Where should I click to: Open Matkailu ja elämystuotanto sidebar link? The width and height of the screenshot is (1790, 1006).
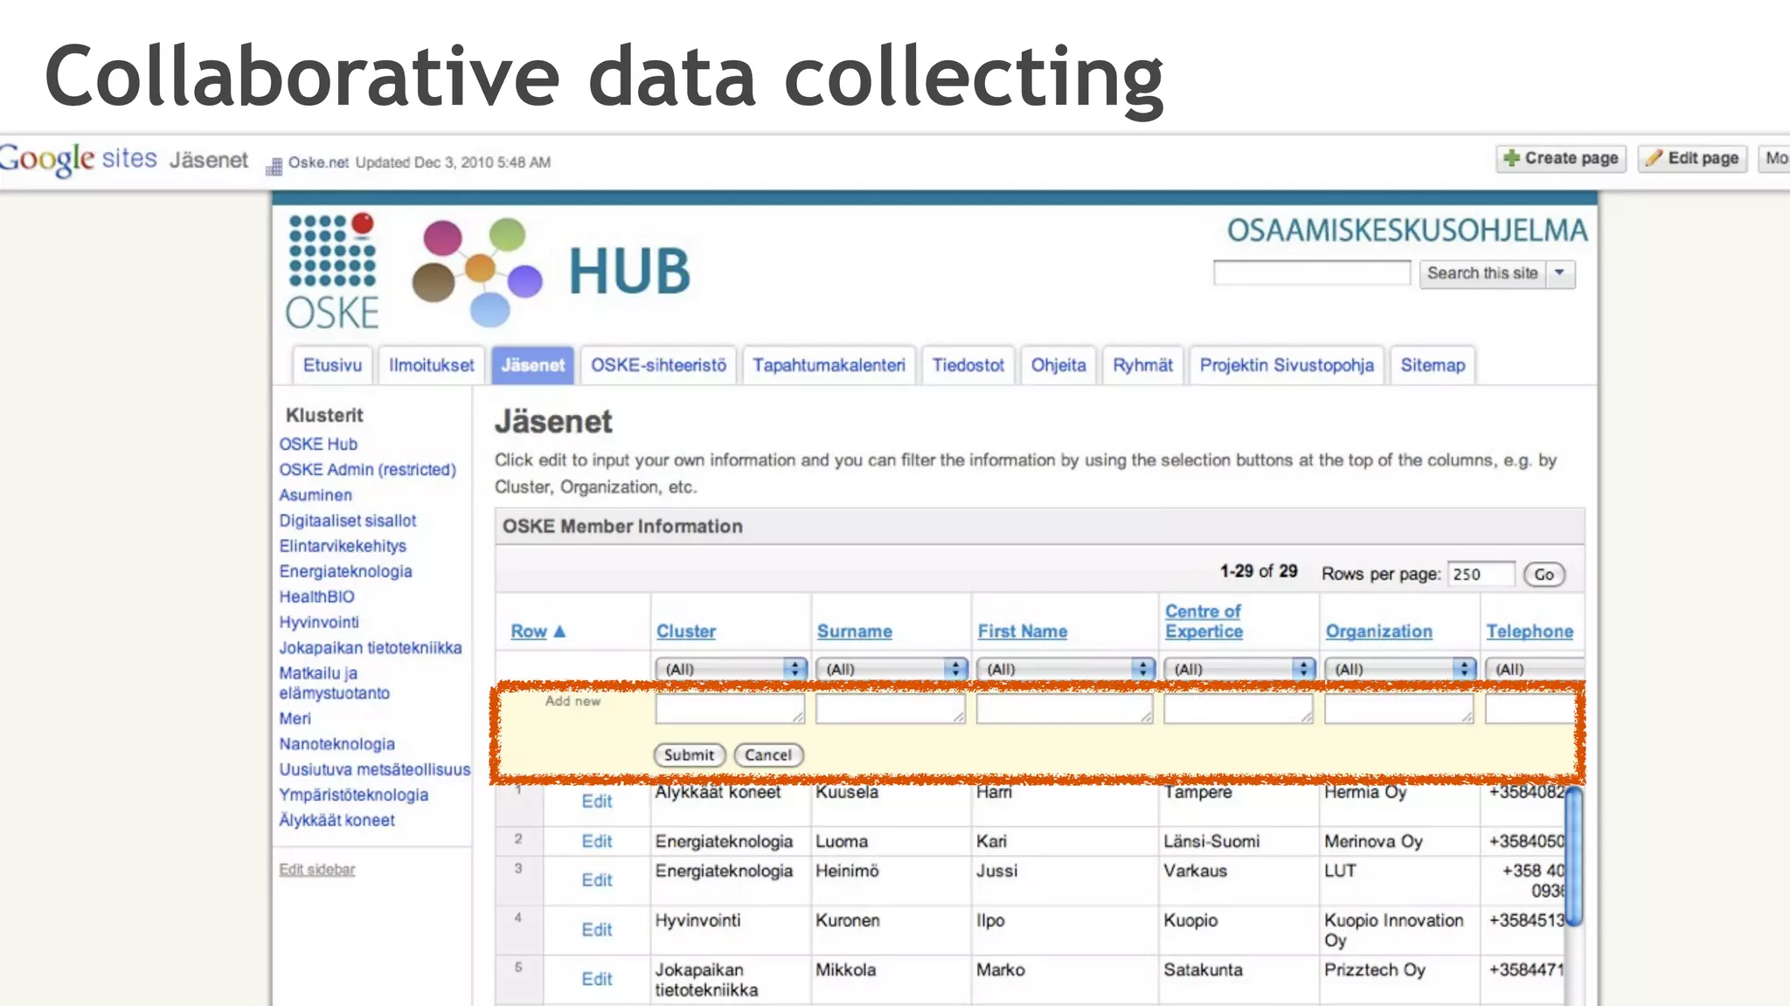coord(334,682)
